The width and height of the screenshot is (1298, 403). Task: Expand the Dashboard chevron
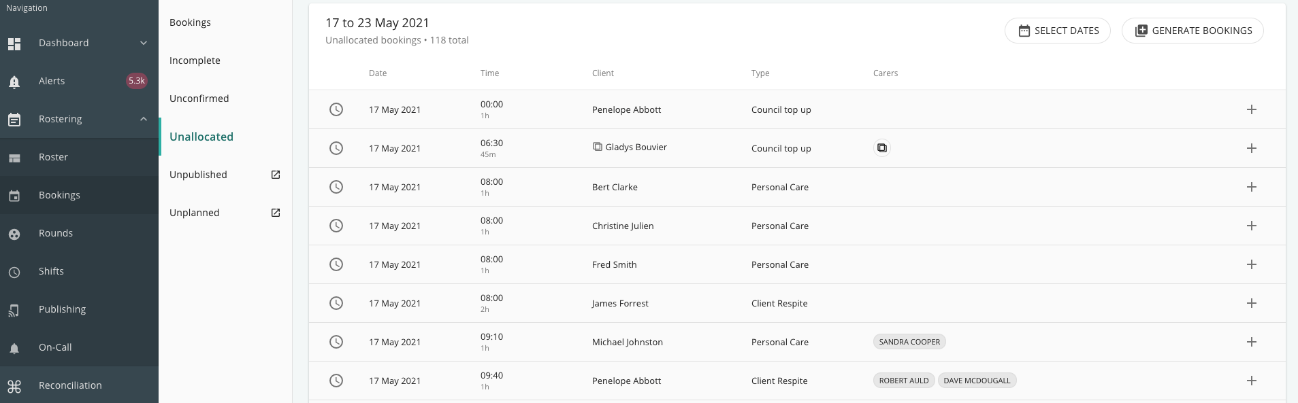[x=144, y=43]
